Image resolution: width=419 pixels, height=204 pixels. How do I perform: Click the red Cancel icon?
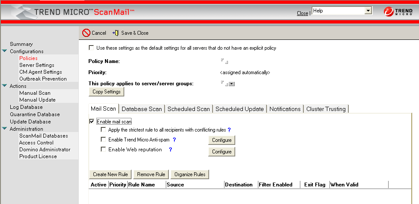[86, 33]
